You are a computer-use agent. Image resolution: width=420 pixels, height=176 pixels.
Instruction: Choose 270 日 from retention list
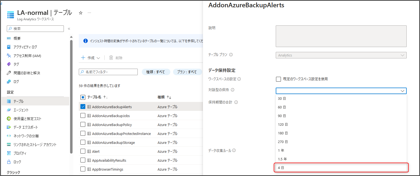[x=341, y=142]
